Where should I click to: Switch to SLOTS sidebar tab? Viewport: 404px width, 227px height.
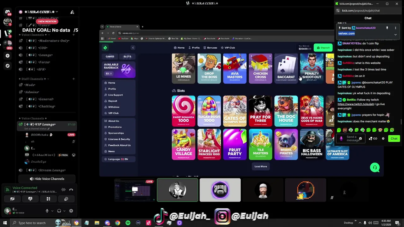coord(127,56)
